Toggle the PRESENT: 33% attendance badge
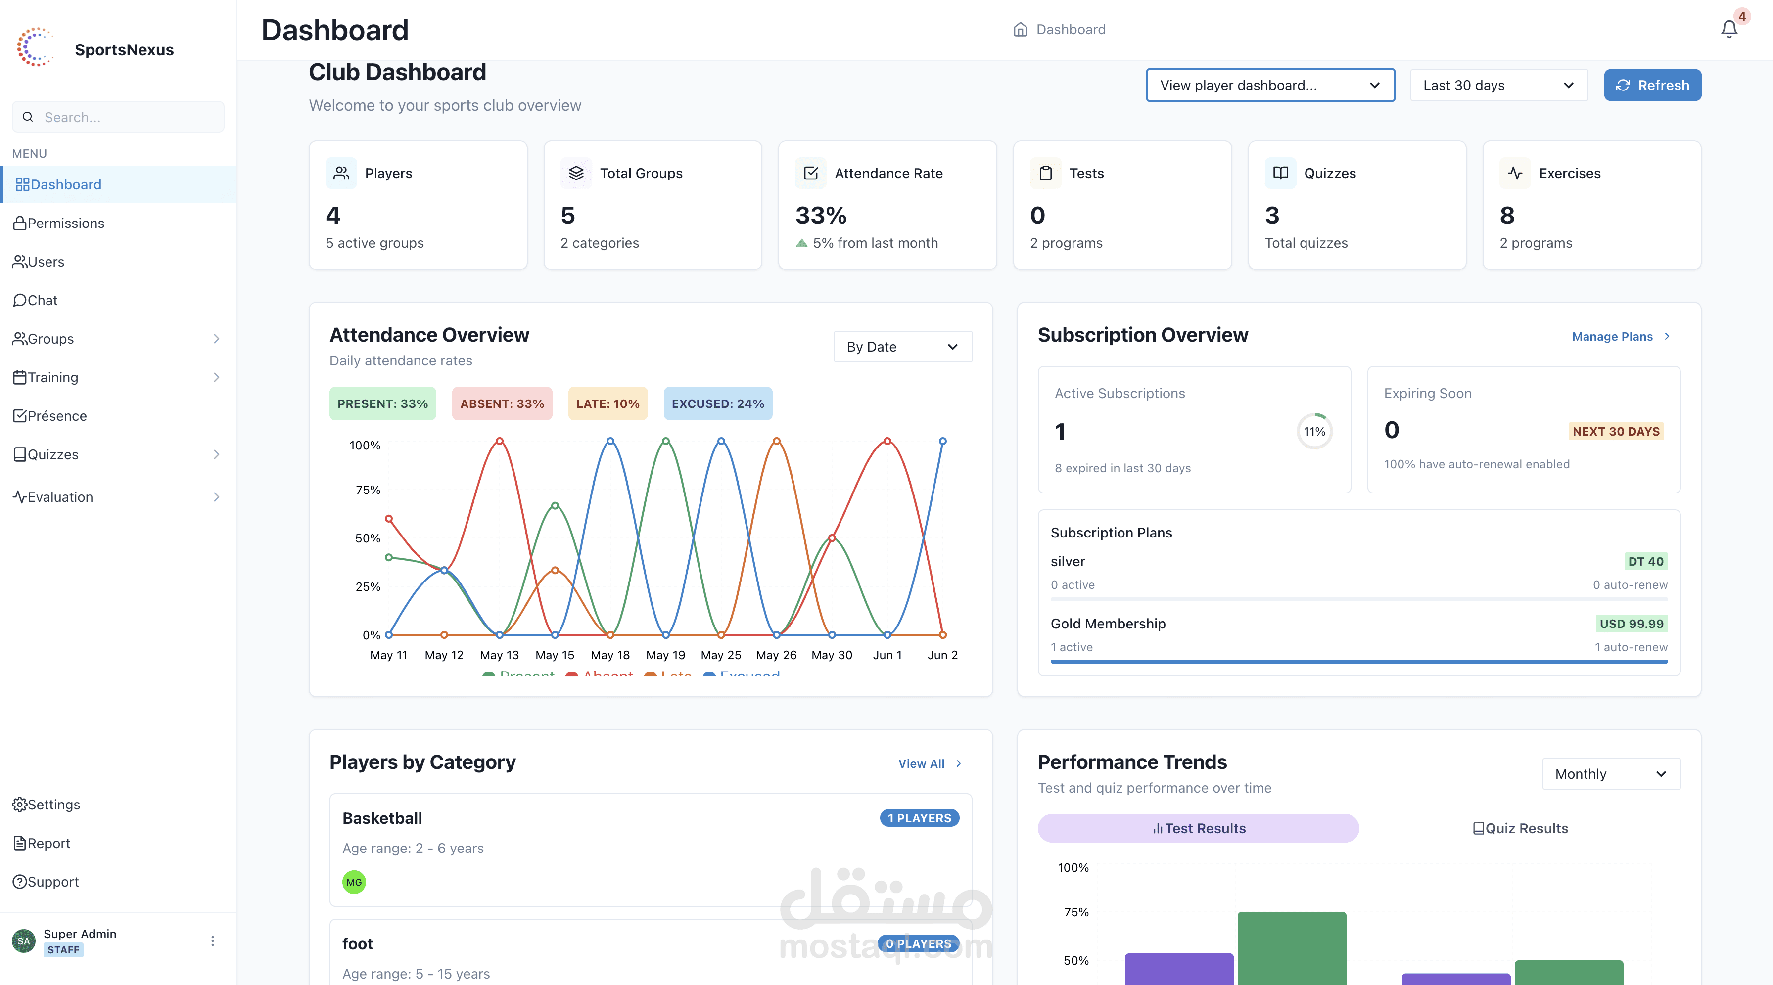Image resolution: width=1773 pixels, height=985 pixels. tap(382, 404)
